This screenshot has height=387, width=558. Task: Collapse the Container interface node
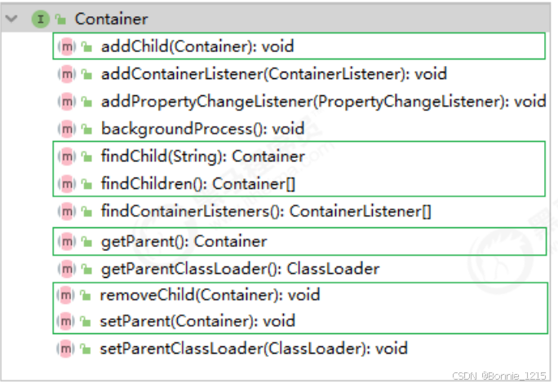pos(11,19)
